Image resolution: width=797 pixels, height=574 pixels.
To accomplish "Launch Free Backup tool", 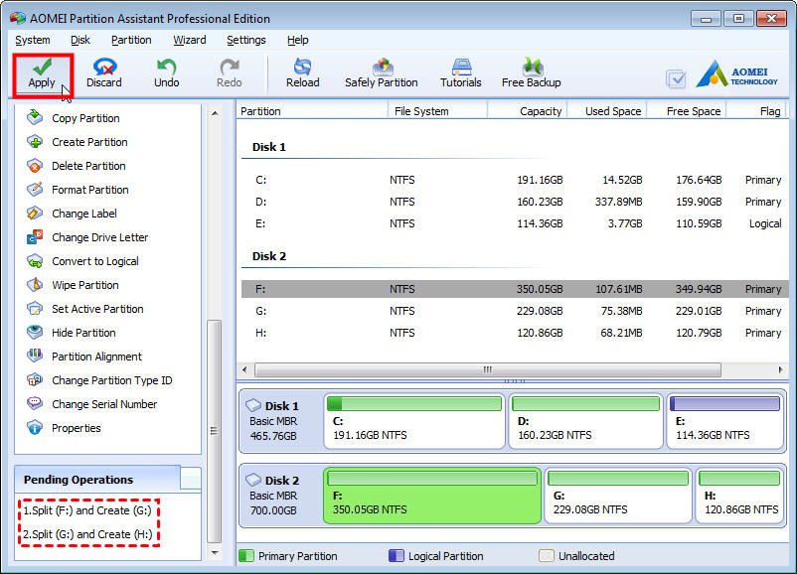I will pyautogui.click(x=532, y=74).
